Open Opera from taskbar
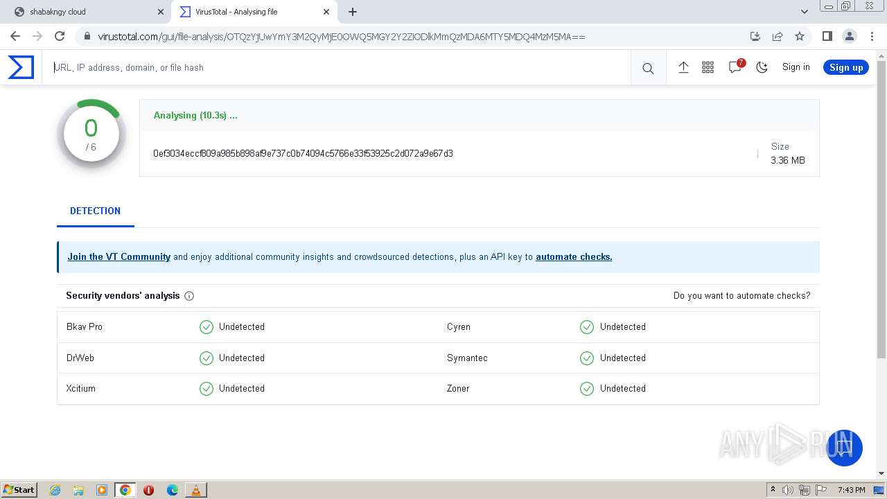The height and width of the screenshot is (499, 887). pos(148,490)
